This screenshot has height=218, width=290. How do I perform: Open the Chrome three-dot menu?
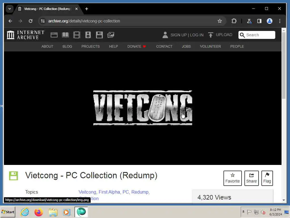click(280, 21)
